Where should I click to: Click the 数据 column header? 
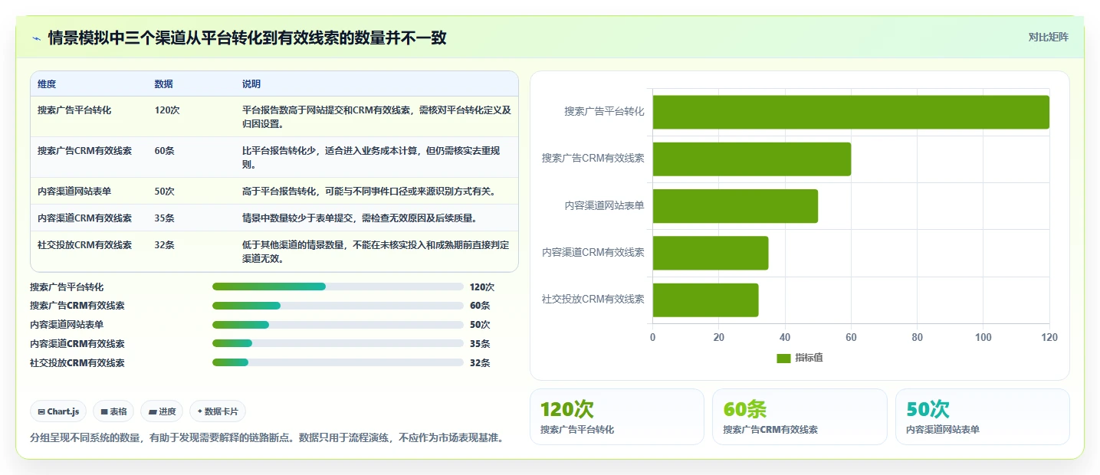[163, 84]
